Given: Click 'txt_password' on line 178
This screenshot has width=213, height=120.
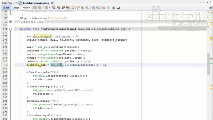Looking at the screenshot, I should tap(47, 54).
